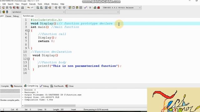Open the empty members dropdown next to (globals)
The height and width of the screenshot is (112, 200).
(x=92, y=12)
